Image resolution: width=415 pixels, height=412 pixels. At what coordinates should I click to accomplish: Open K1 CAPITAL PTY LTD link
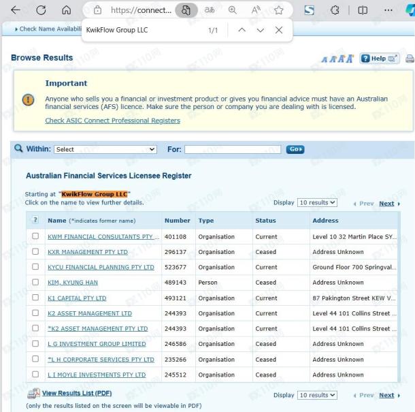(77, 298)
